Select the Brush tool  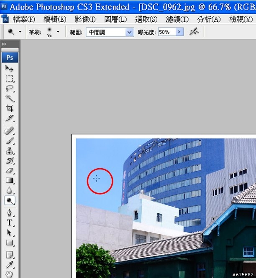tap(9, 141)
